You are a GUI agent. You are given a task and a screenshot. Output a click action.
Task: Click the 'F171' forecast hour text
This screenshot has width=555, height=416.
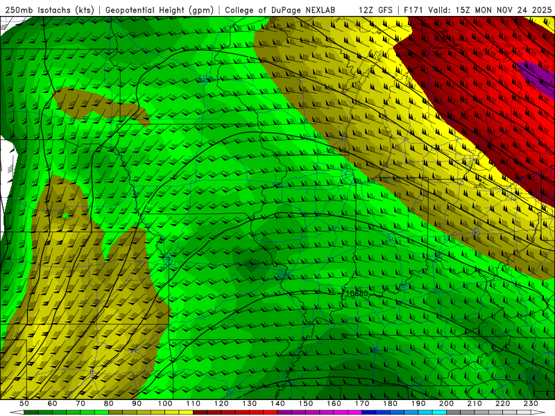413,10
